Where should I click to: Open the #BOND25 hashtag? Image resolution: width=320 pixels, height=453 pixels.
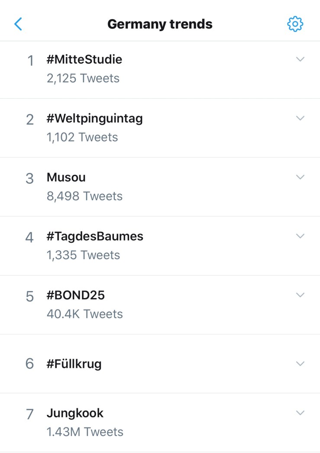click(76, 295)
